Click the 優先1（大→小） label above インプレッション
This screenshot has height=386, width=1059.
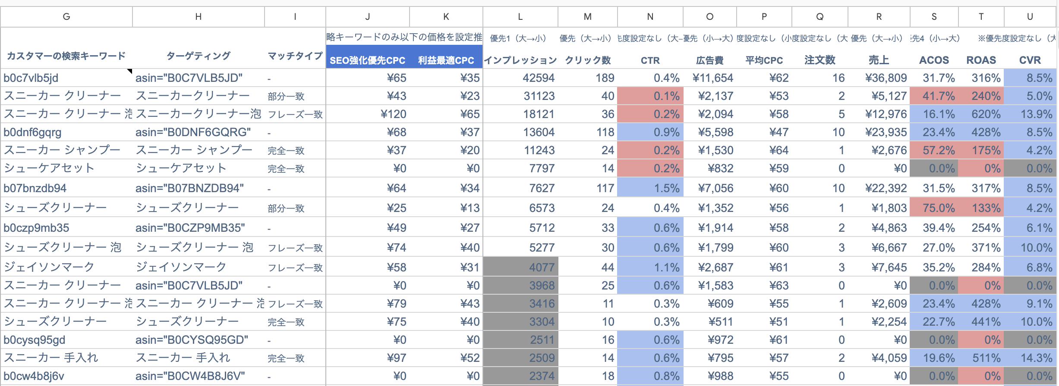point(518,38)
